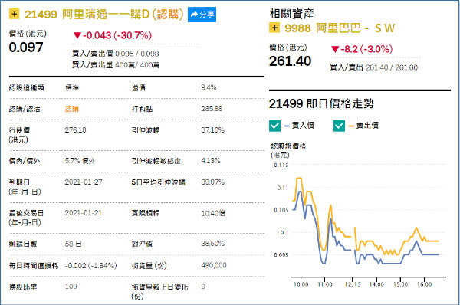Click the 相關資產 section heading
460x305 pixels.
pos(291,14)
